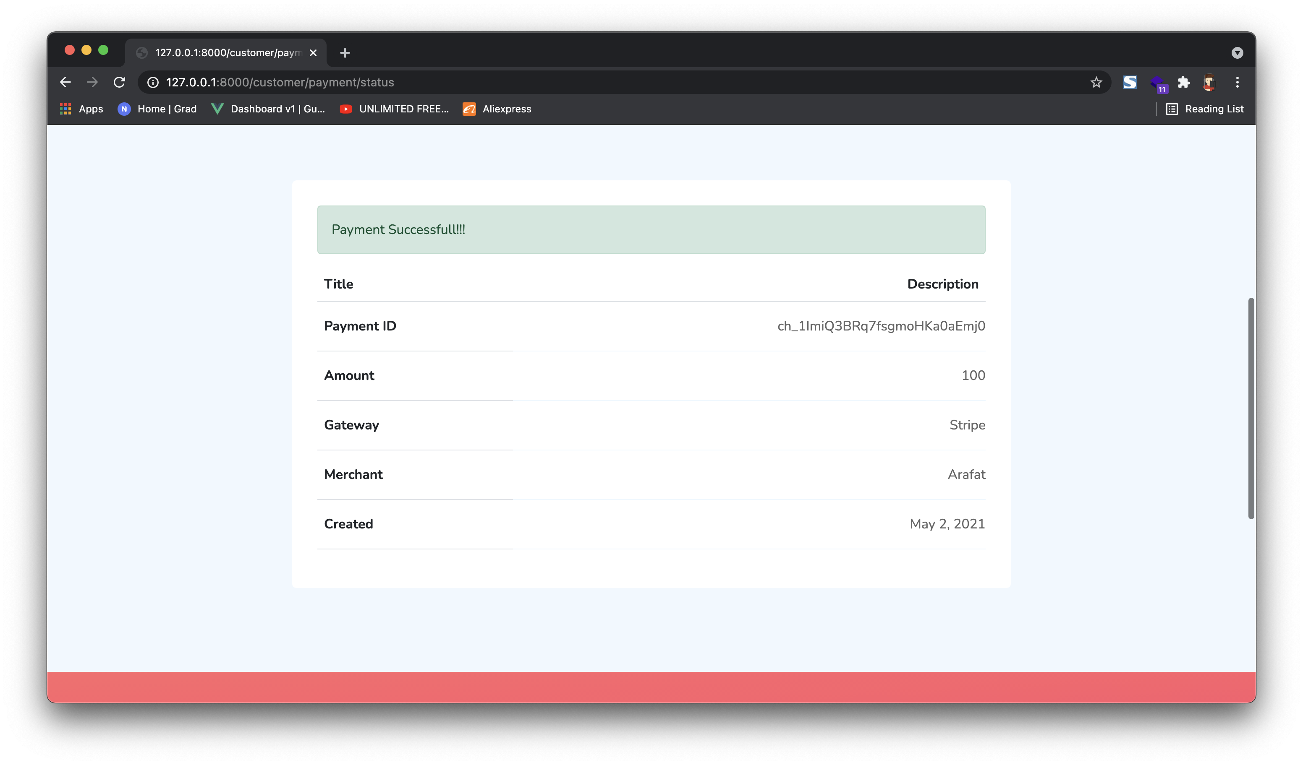View site information icon

[x=153, y=82]
